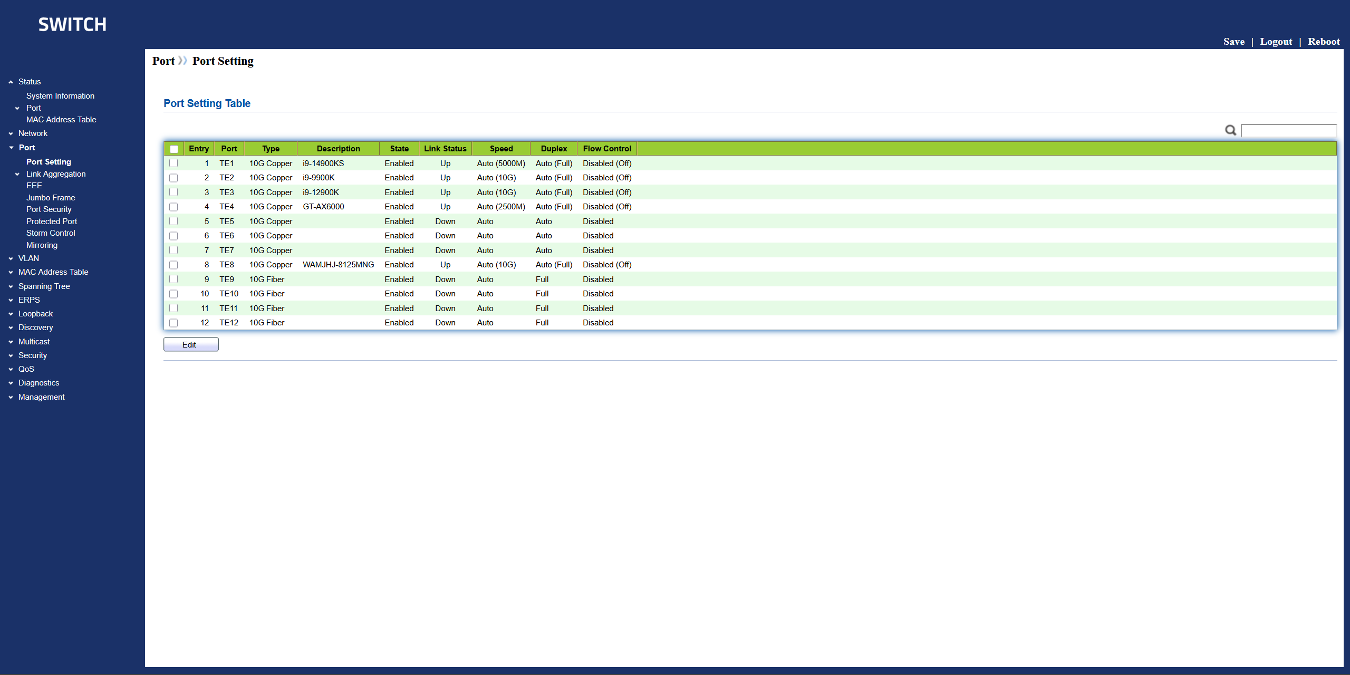1350x675 pixels.
Task: Click the breadcrumb double-arrow separator icon
Action: click(x=182, y=61)
